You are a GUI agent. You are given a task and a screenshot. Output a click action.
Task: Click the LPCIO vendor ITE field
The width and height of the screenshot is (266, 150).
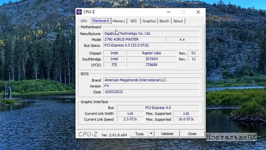pos(114,65)
